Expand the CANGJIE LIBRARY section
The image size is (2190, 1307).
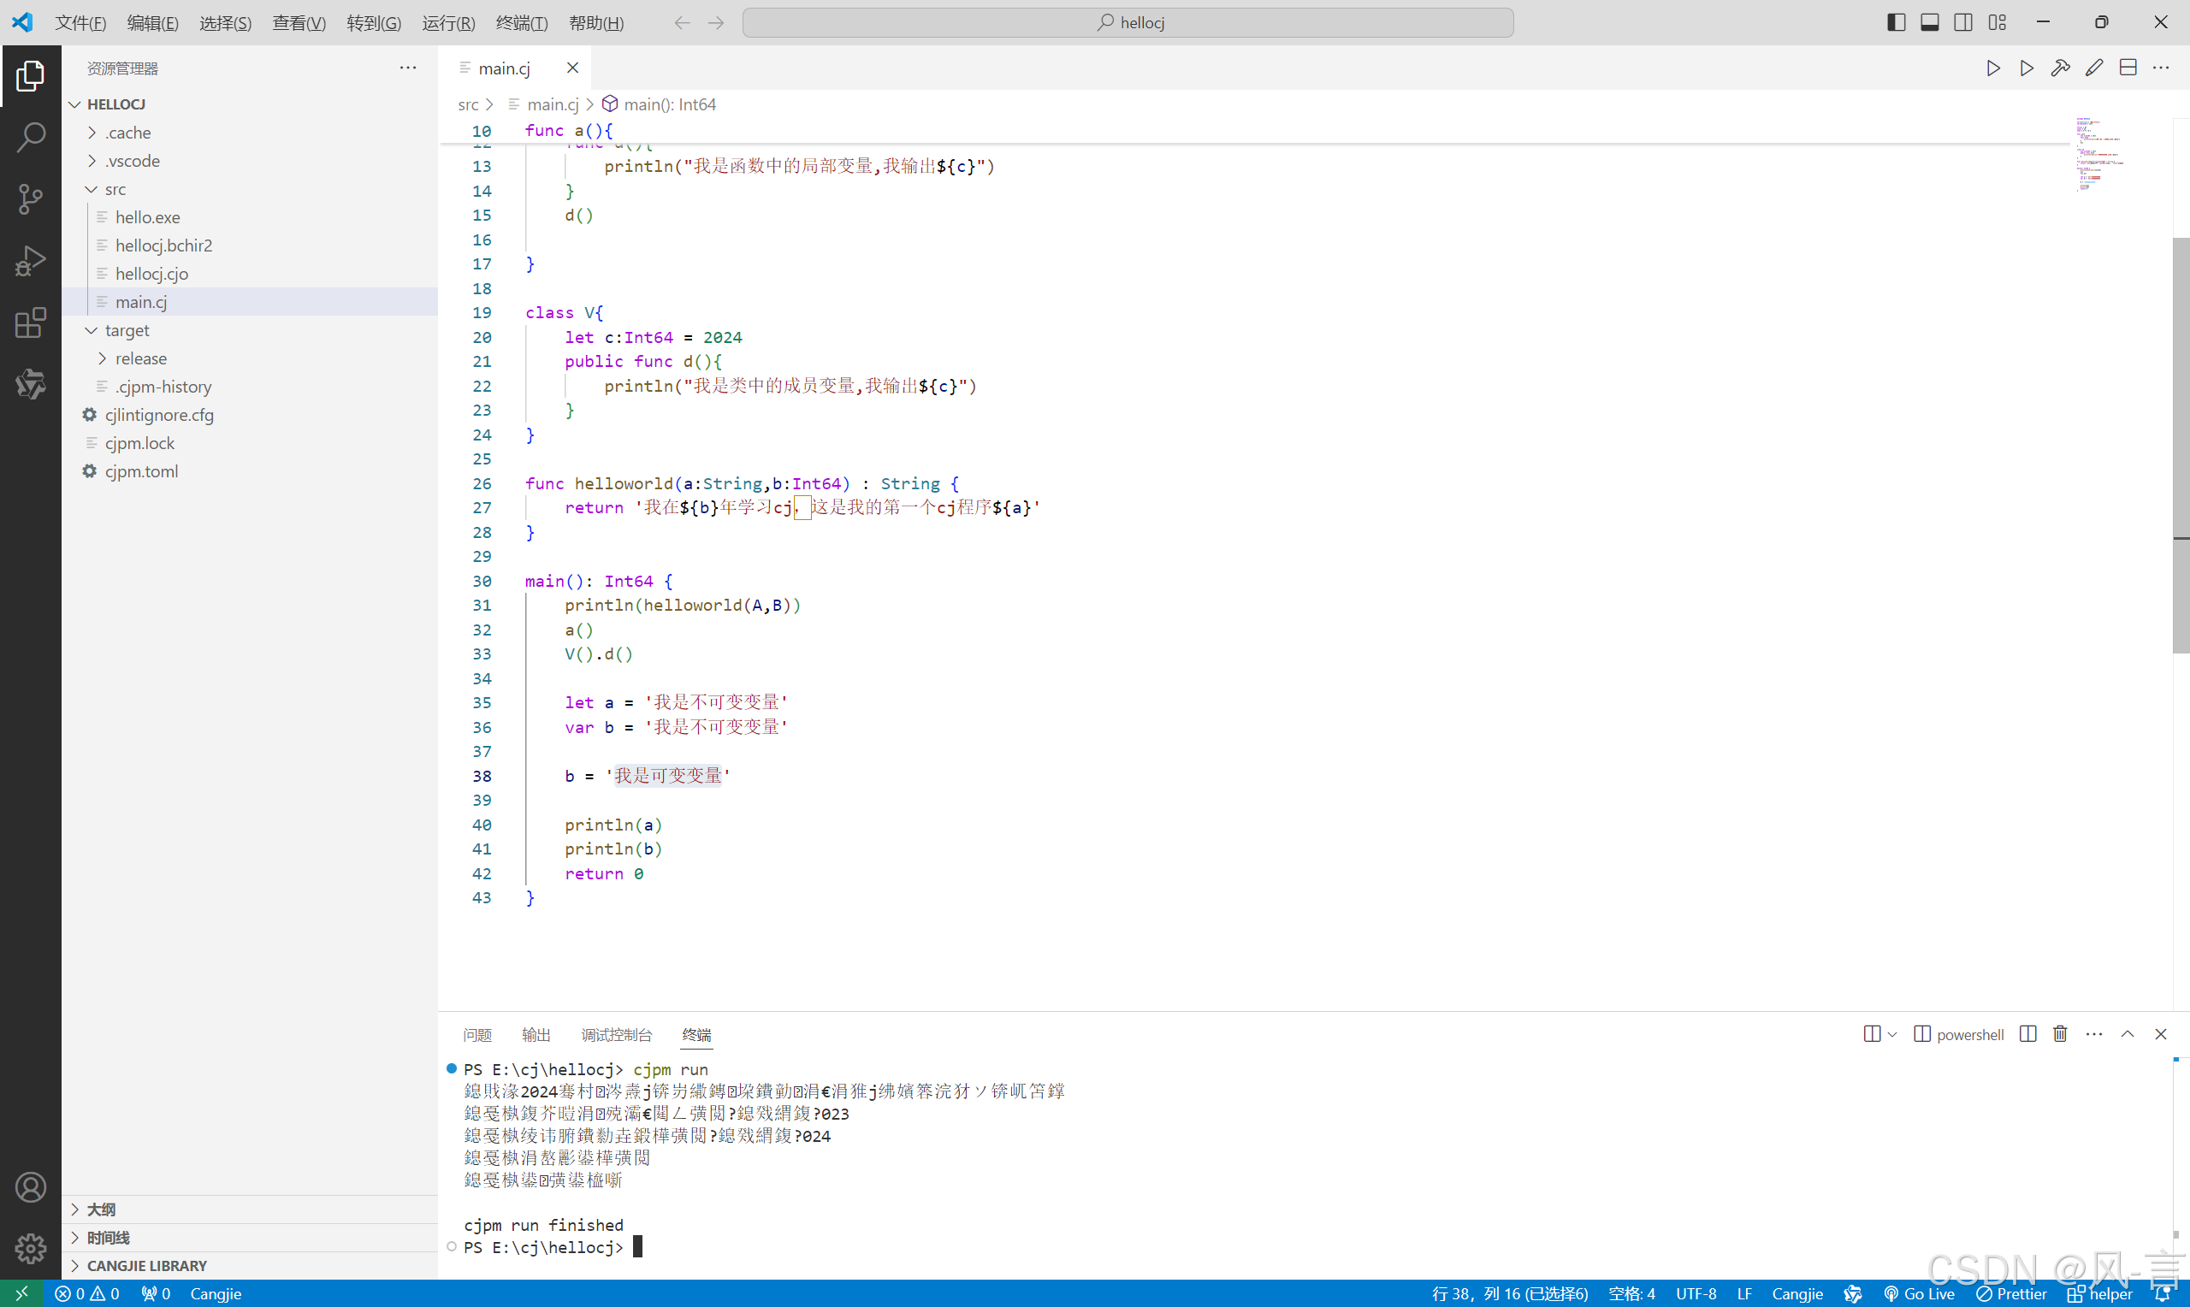(x=146, y=1266)
